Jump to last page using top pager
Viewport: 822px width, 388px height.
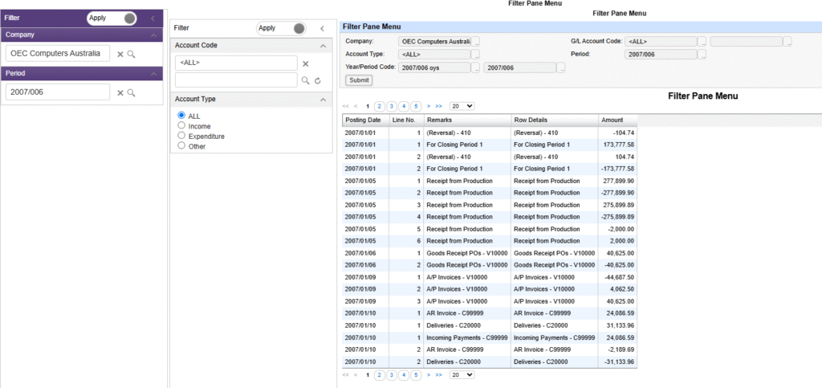pyautogui.click(x=439, y=106)
